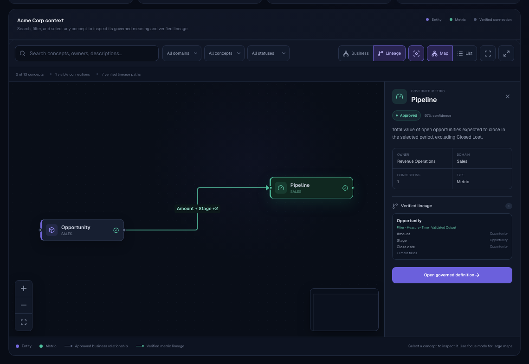
Task: Click the Amount field row
Action: pyautogui.click(x=452, y=234)
